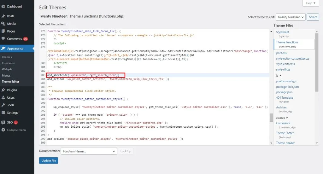Click the Tools wrench icon
This screenshot has height=174, width=323.
[3, 105]
